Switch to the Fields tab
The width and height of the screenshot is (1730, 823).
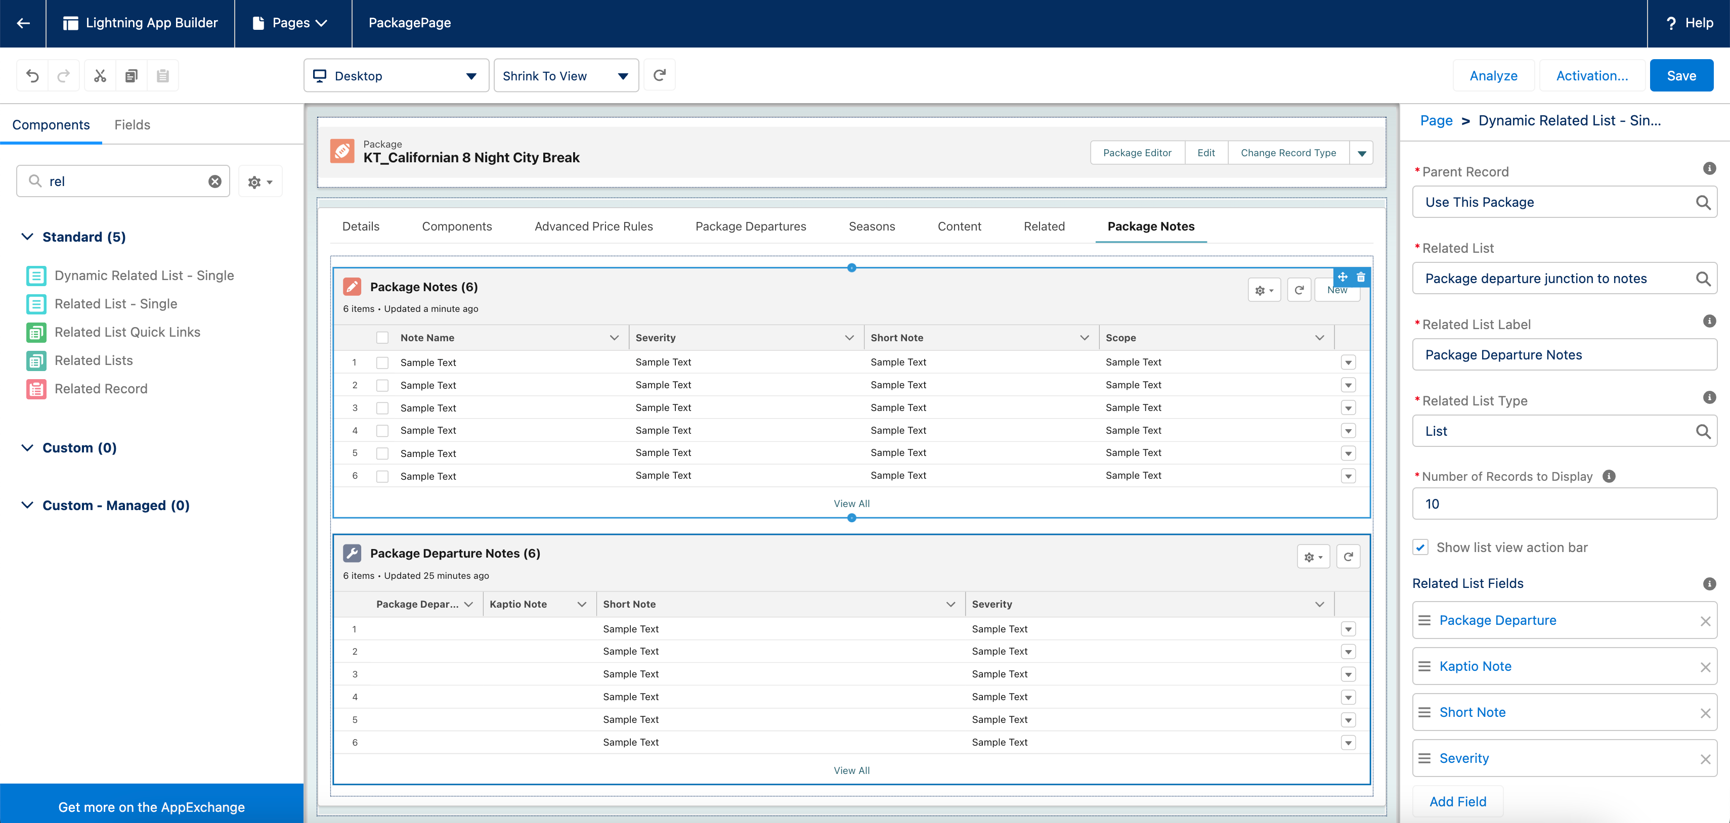pyautogui.click(x=132, y=125)
